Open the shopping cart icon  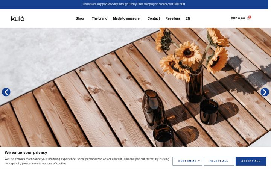click(248, 18)
